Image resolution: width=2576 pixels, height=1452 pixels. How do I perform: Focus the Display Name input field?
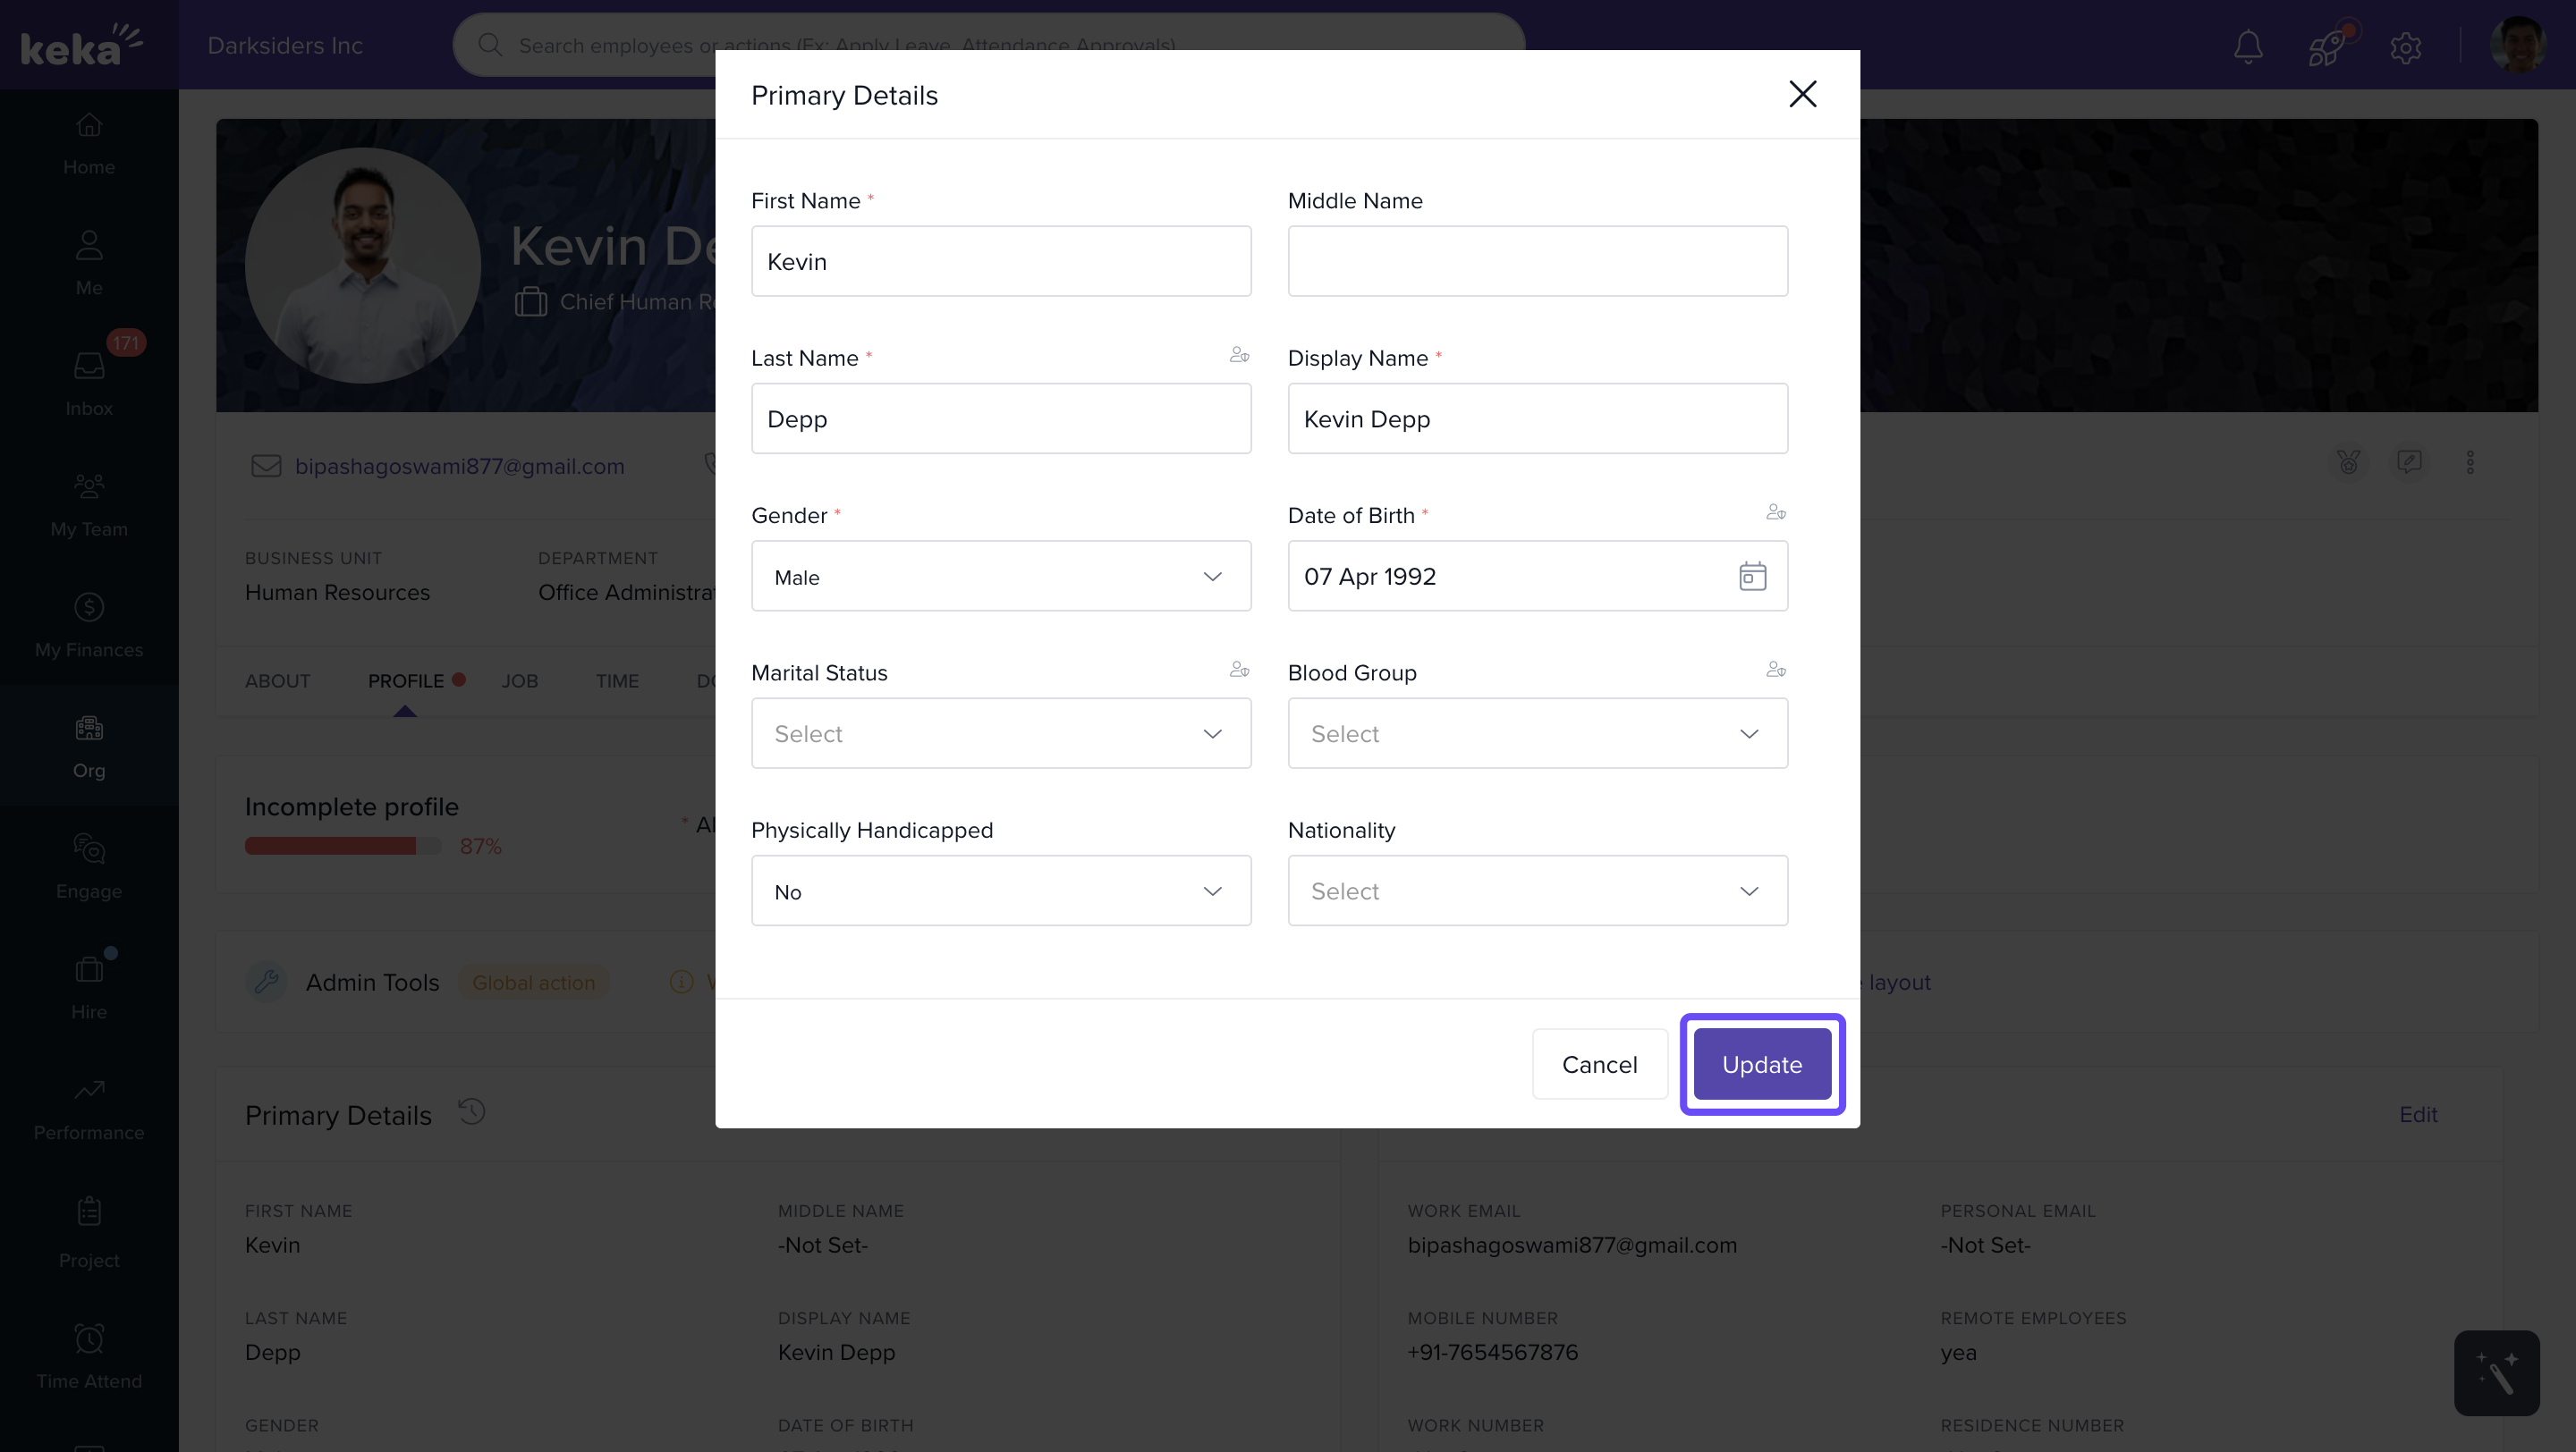1537,418
